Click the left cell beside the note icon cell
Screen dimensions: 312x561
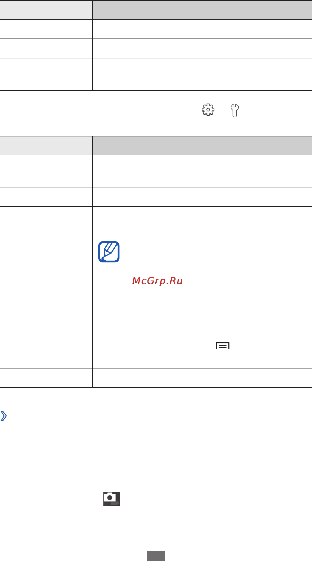46,265
